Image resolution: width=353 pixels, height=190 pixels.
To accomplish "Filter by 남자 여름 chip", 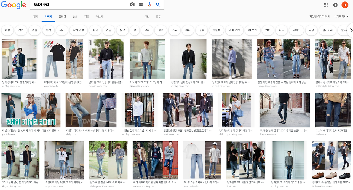I will 78,30.
